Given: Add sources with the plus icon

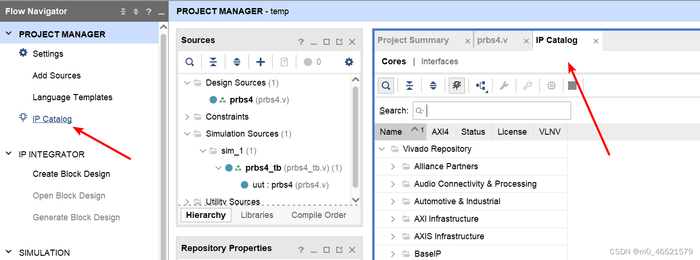Looking at the screenshot, I should 261,62.
